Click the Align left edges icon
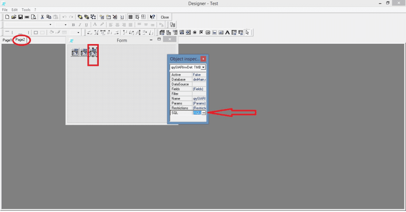Viewport: 406px width, 212px height. 90,33
